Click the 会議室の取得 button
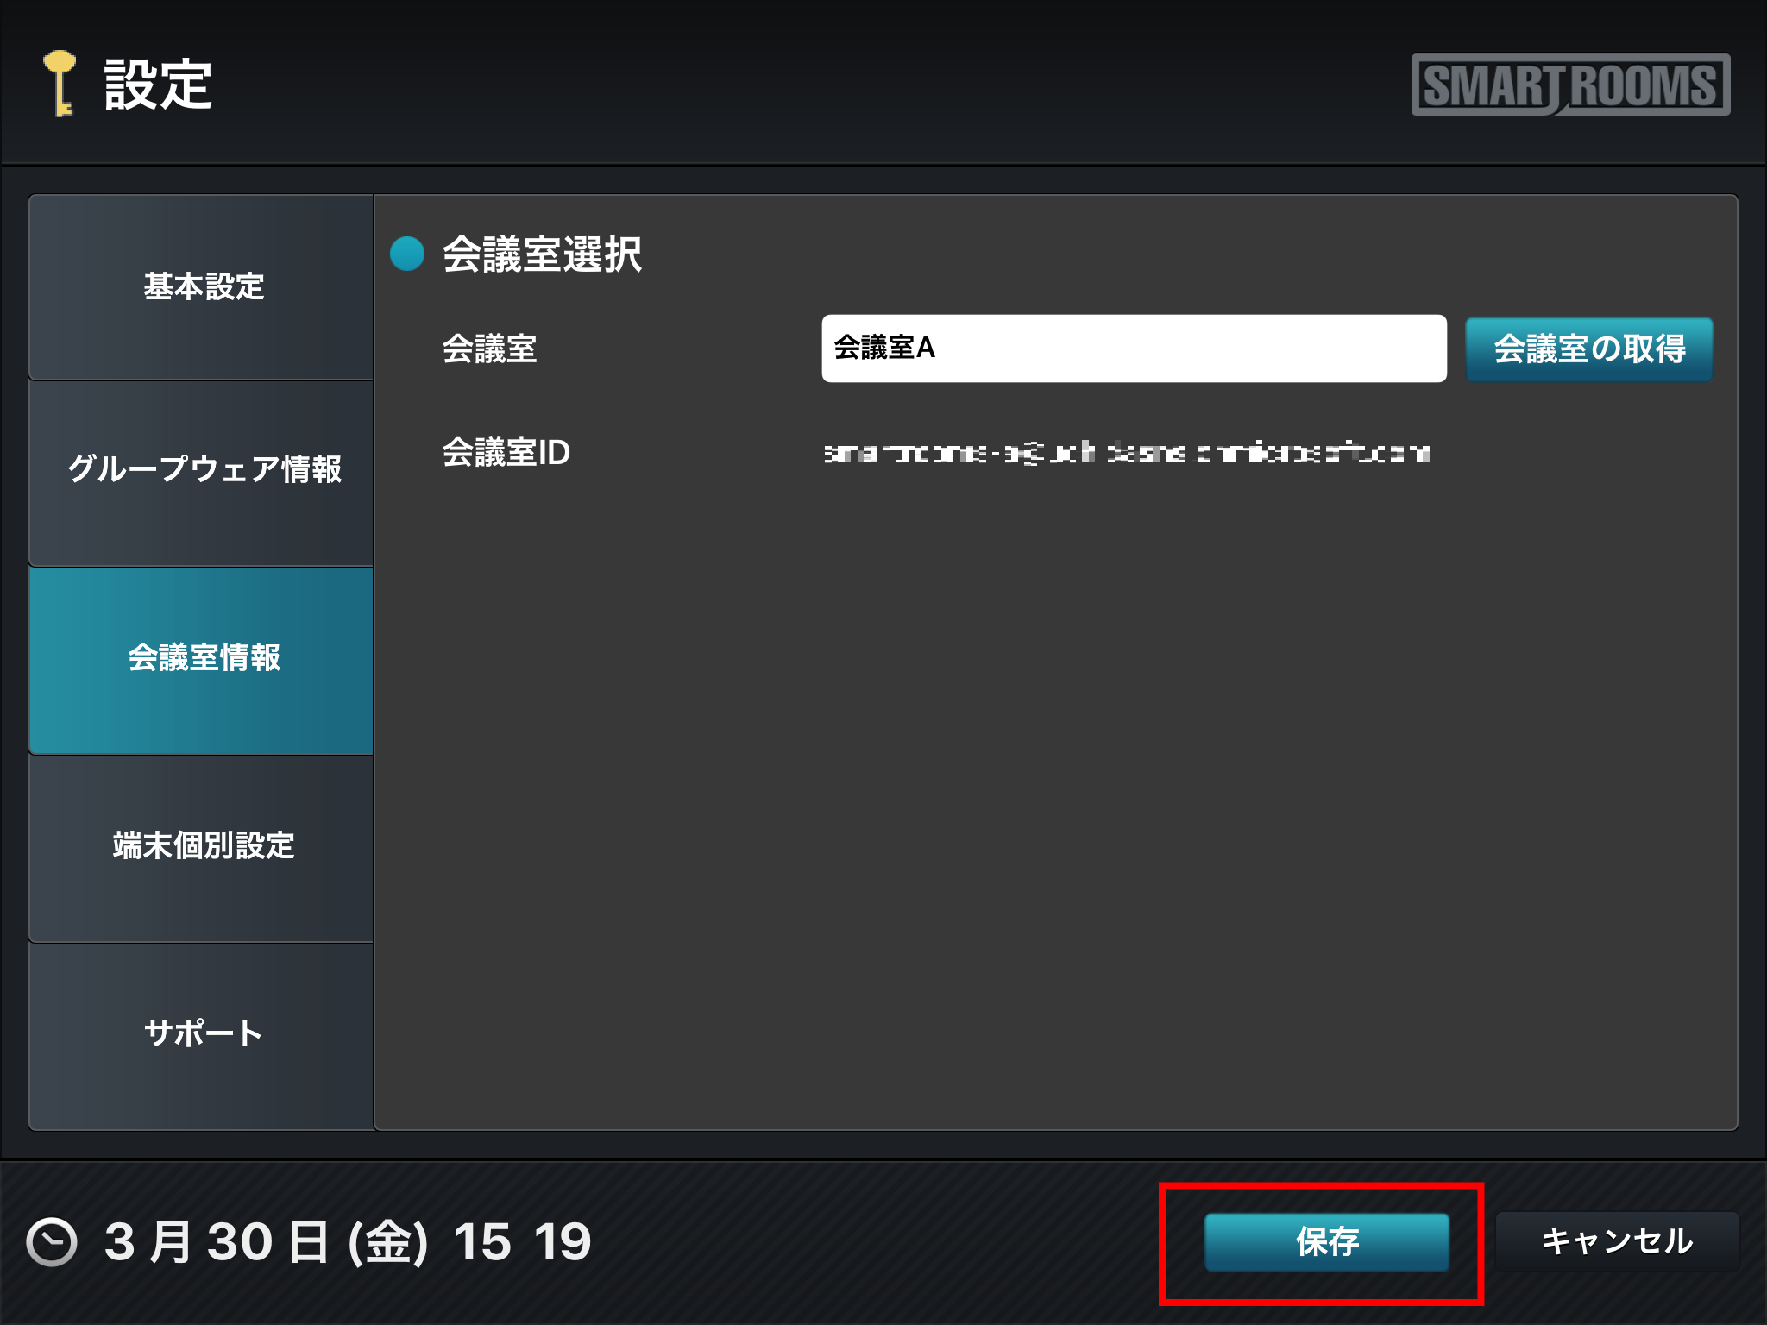Screen dimensions: 1767x1325 point(1589,349)
